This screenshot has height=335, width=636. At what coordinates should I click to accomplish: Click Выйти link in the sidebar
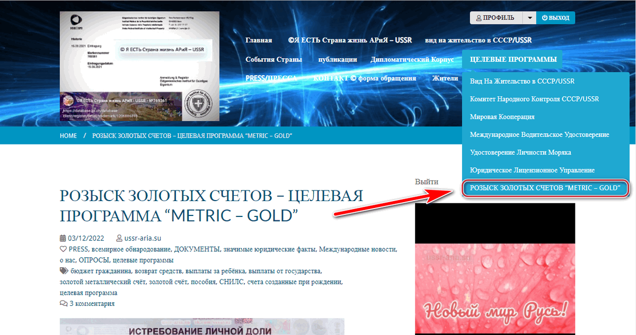[x=427, y=182]
